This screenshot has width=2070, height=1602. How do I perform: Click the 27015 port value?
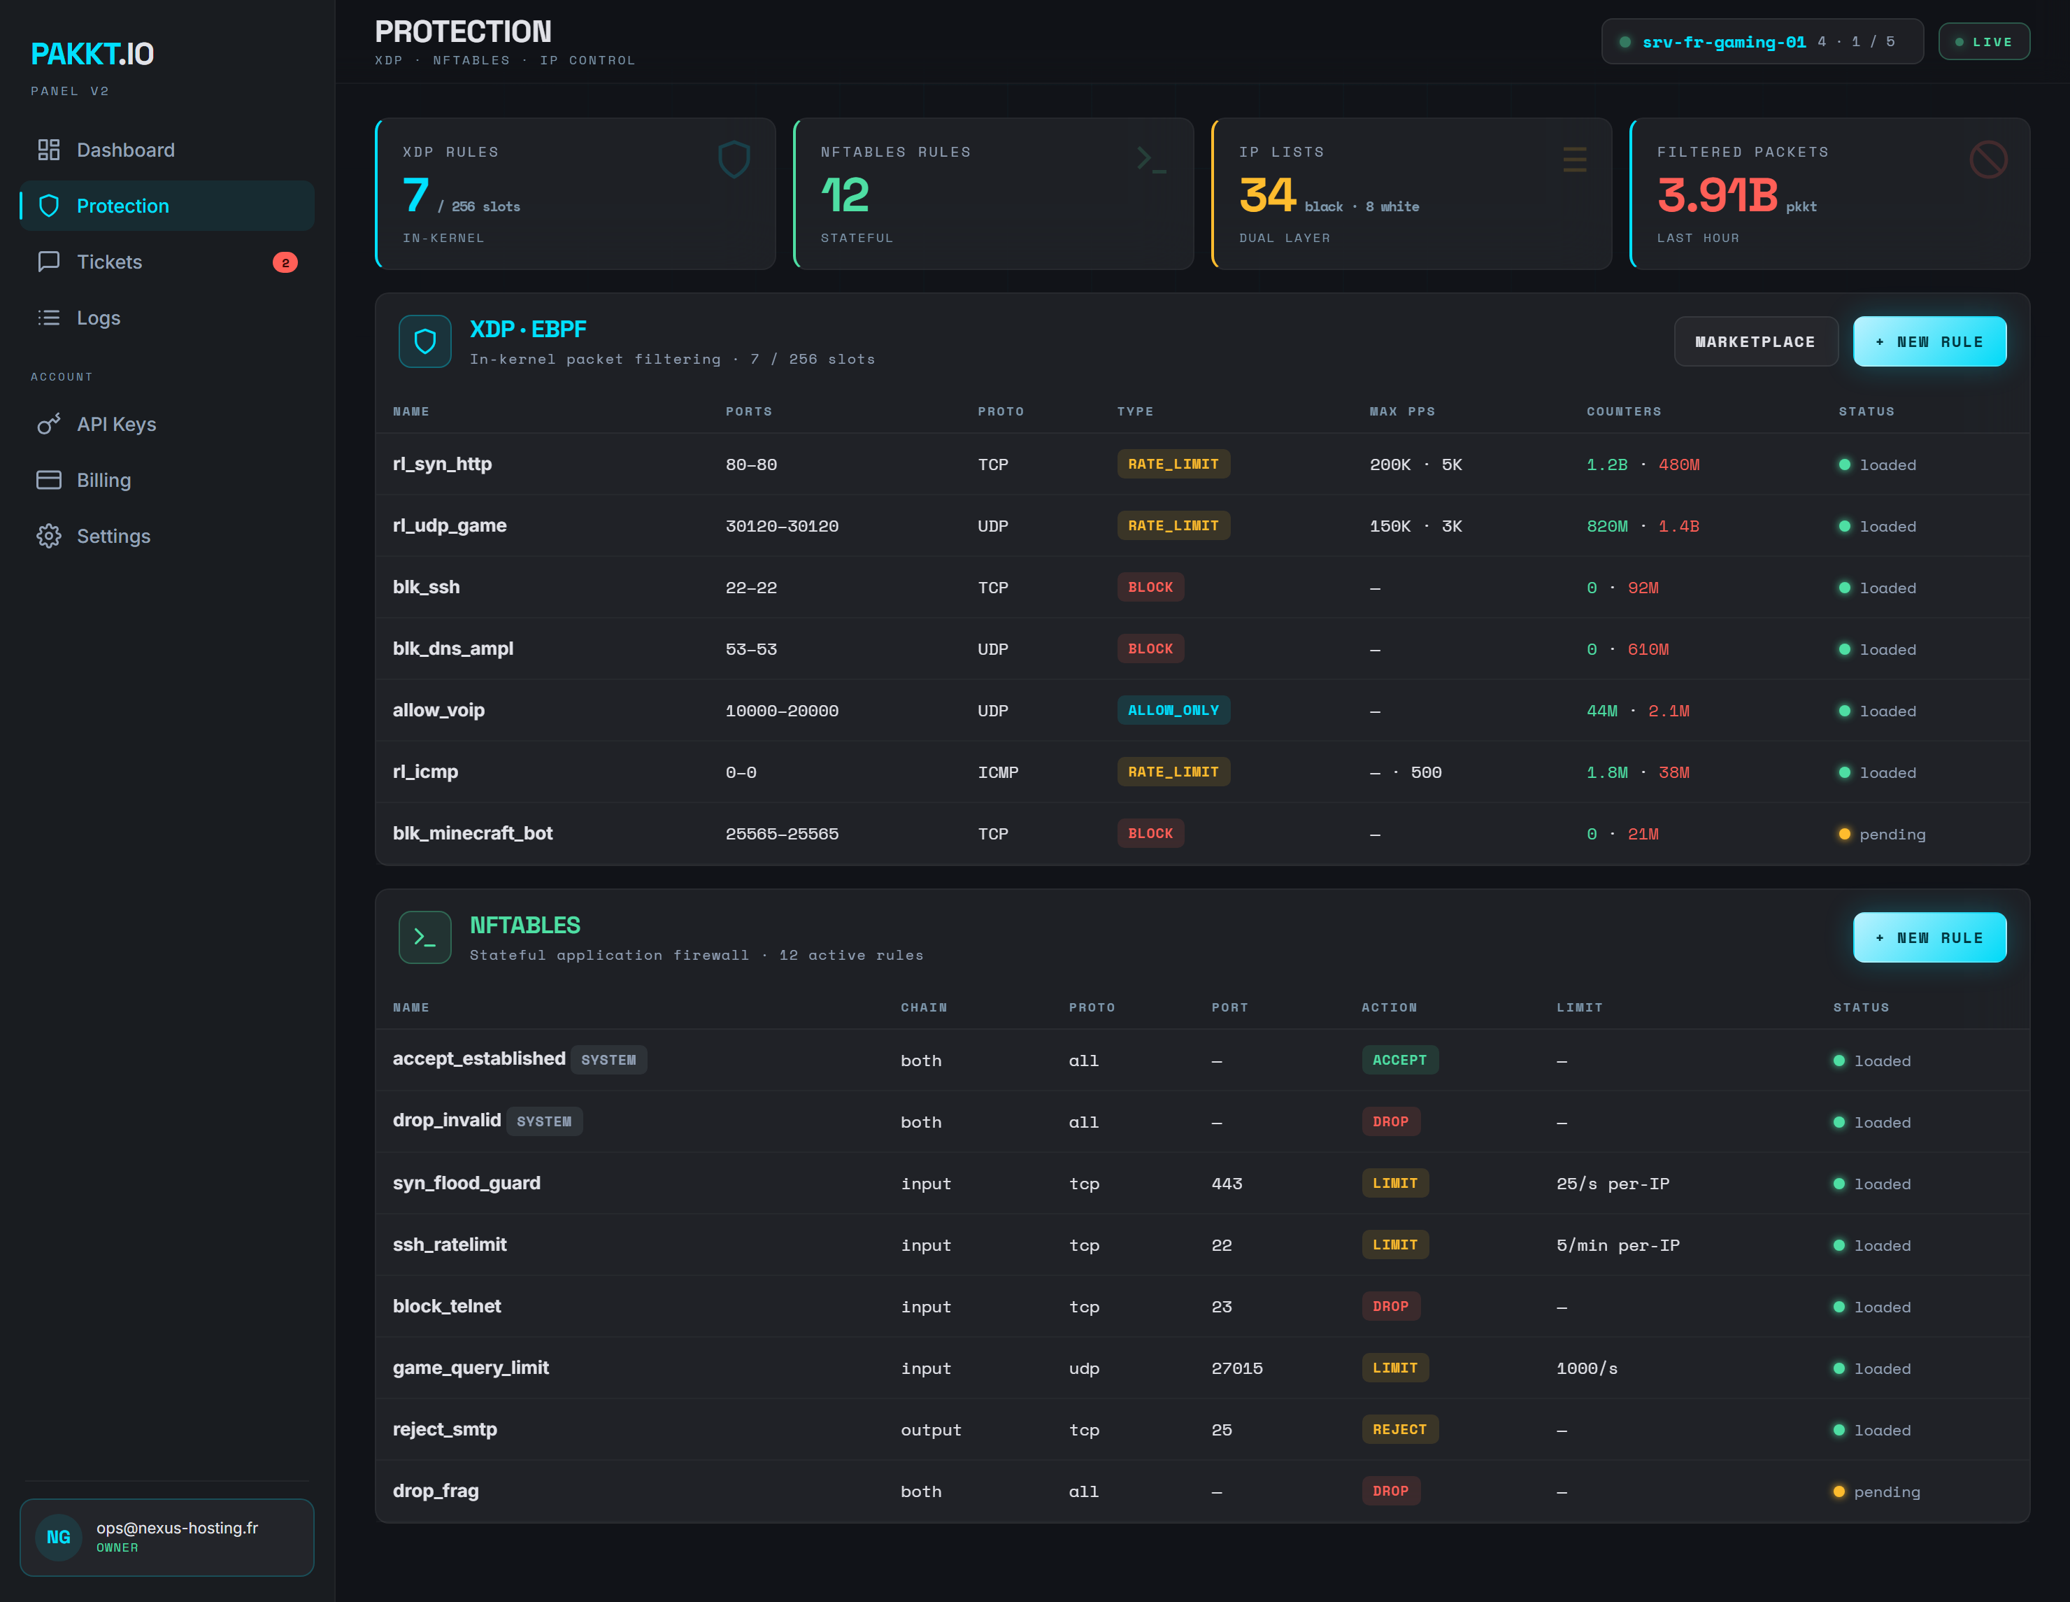(x=1237, y=1369)
